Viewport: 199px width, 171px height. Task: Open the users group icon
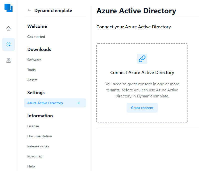tap(9, 61)
